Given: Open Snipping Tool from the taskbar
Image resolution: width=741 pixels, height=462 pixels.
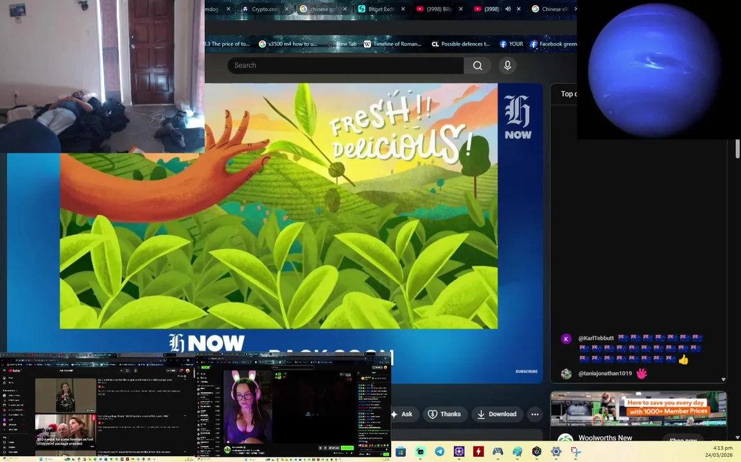Looking at the screenshot, I should 575,452.
